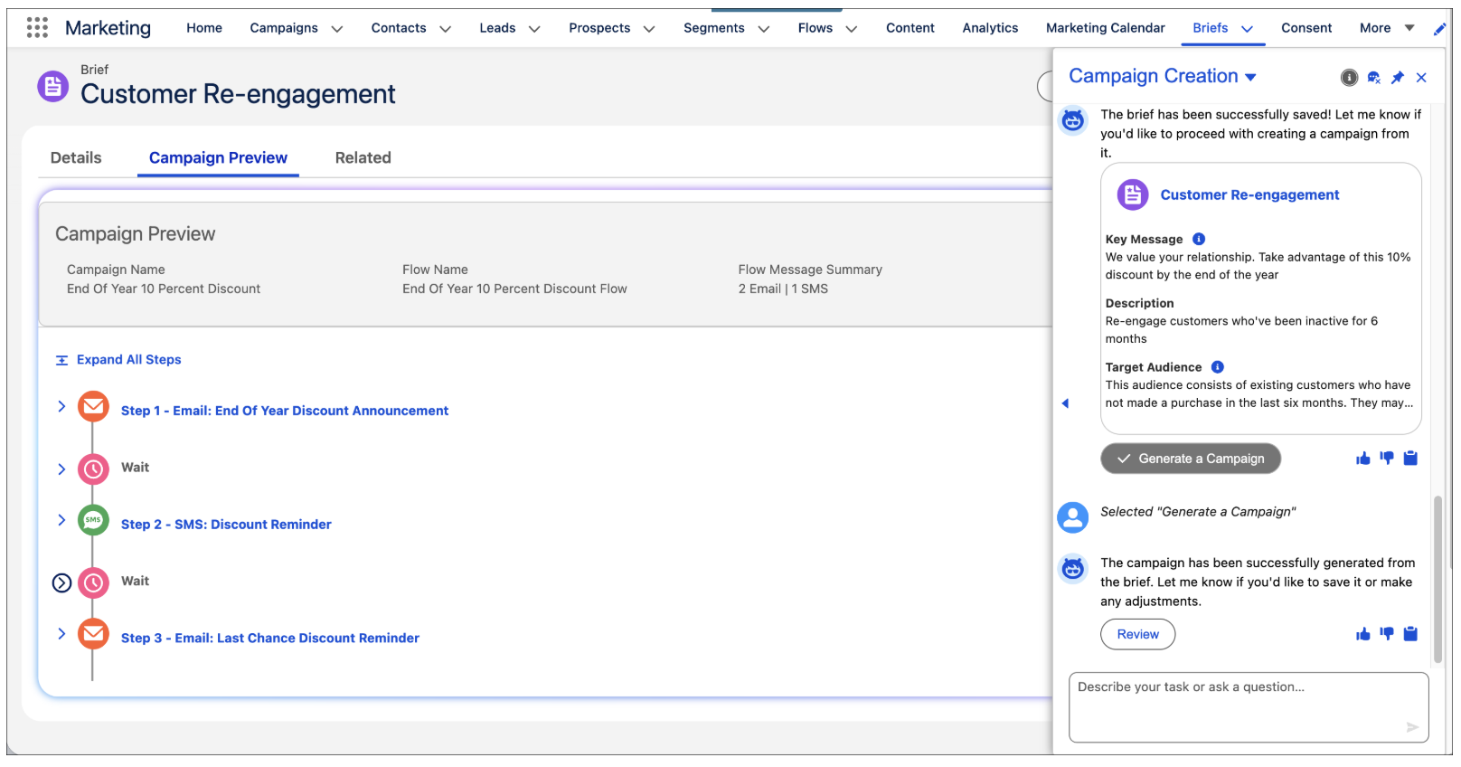Open the Contacts dropdown chevron
Image resolution: width=1461 pixels, height=767 pixels.
coord(445,29)
